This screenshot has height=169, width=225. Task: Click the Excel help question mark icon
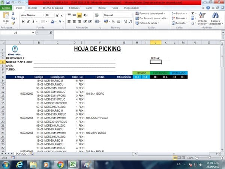[208, 8]
